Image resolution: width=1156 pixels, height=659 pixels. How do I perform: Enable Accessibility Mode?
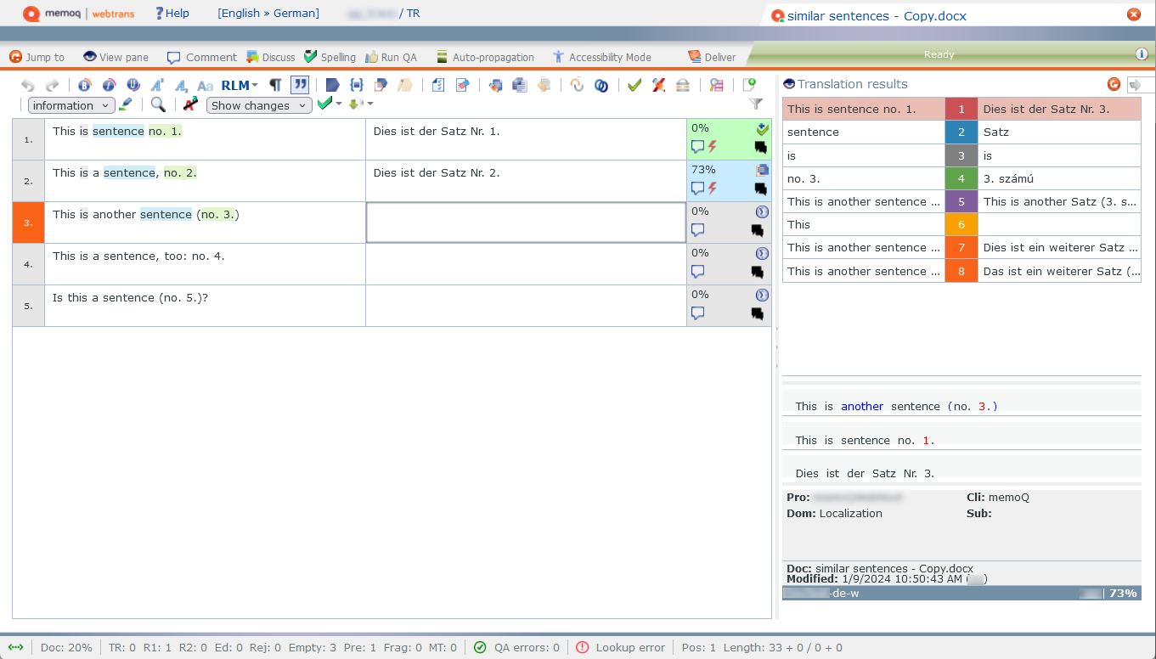(602, 57)
